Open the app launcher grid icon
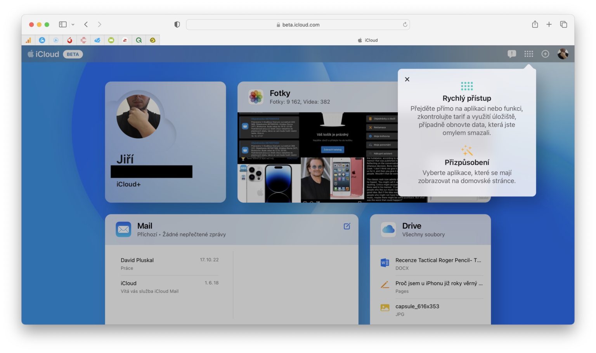Image resolution: width=596 pixels, height=353 pixels. 529,54
